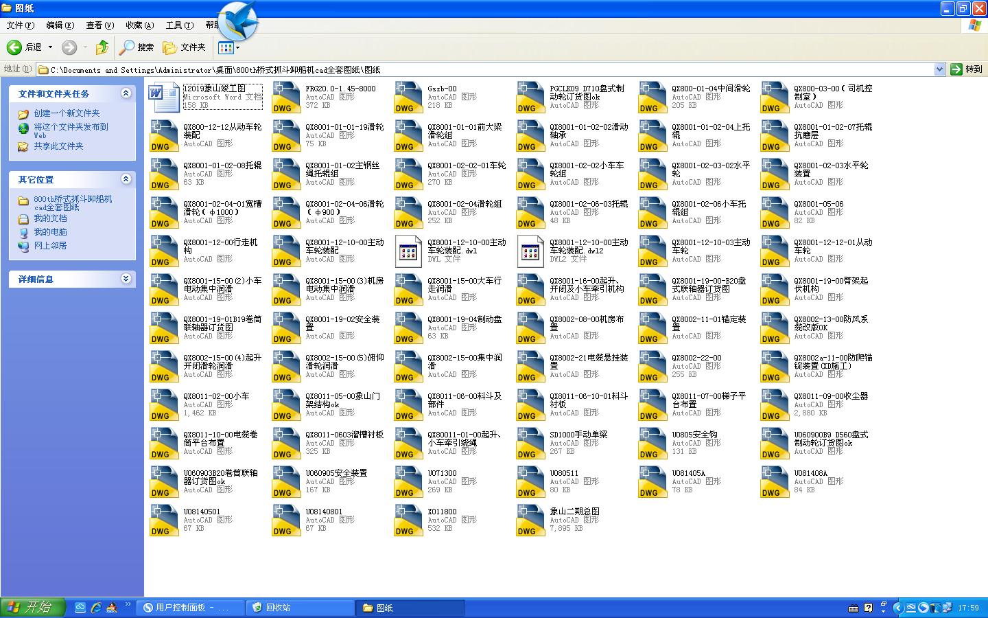Image resolution: width=988 pixels, height=618 pixels.
Task: Expand the 详细信息 panel
Action: (126, 279)
